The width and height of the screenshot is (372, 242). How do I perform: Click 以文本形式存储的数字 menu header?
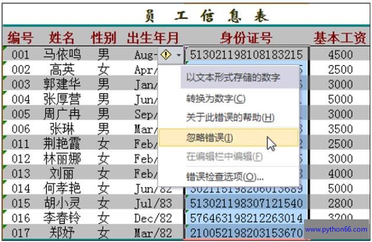point(233,77)
